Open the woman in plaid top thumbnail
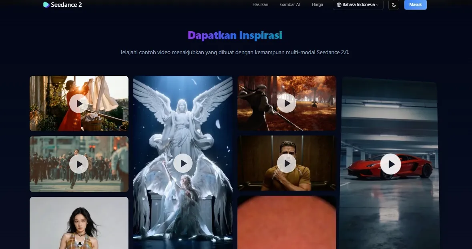 79,225
